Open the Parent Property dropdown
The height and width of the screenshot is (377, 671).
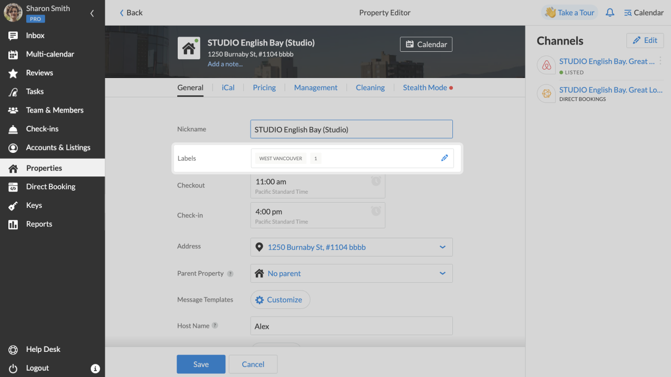point(442,273)
